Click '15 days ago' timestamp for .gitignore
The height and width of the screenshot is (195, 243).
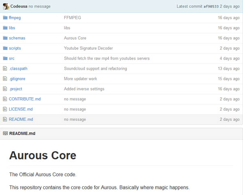[x=229, y=79]
